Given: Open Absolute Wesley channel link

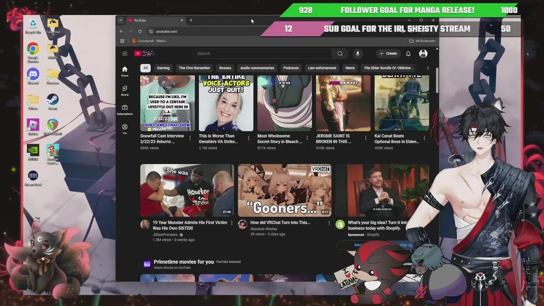Looking at the screenshot, I should (x=263, y=229).
